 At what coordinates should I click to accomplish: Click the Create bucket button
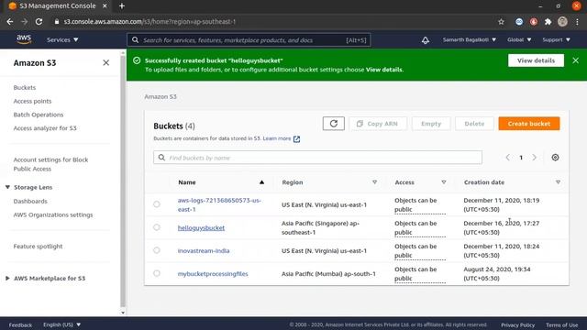[x=529, y=124]
